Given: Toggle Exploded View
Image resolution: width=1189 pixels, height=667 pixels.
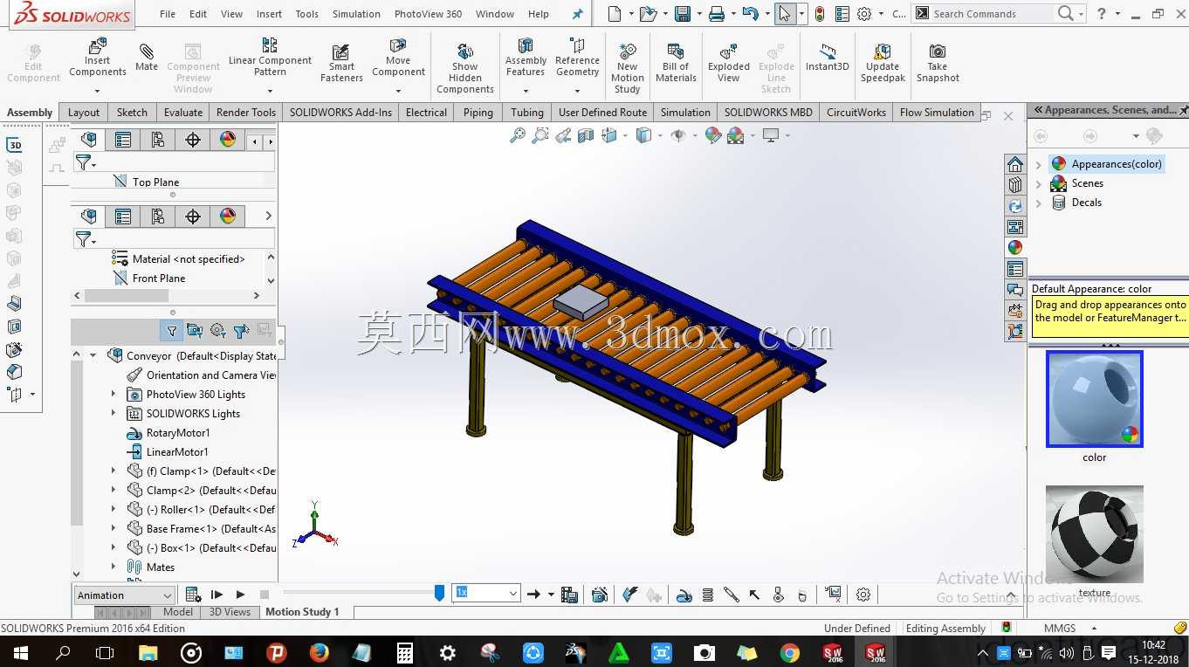Looking at the screenshot, I should [x=729, y=63].
